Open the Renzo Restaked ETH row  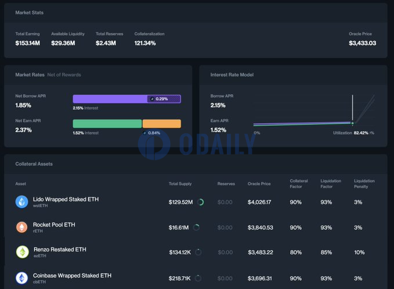pyautogui.click(x=196, y=252)
